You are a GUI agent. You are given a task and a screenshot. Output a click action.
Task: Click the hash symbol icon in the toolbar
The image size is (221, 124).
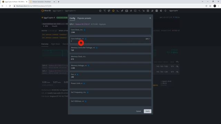131,11
